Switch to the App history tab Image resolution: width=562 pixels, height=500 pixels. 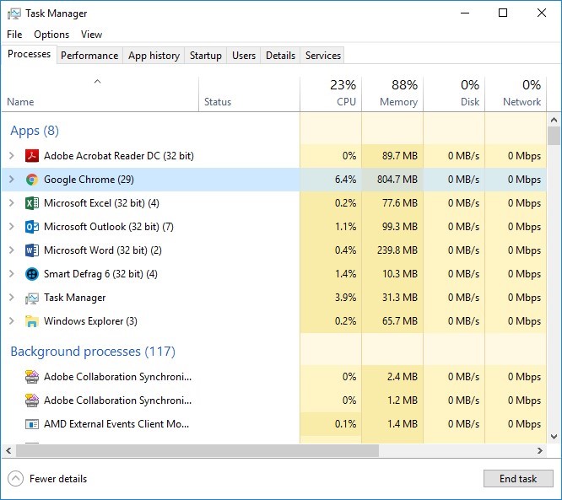click(x=154, y=56)
